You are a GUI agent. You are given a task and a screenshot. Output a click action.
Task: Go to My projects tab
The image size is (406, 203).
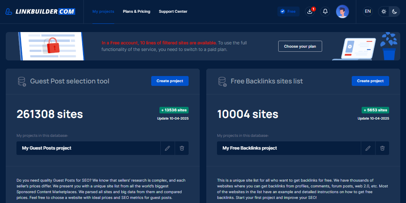[x=103, y=12]
